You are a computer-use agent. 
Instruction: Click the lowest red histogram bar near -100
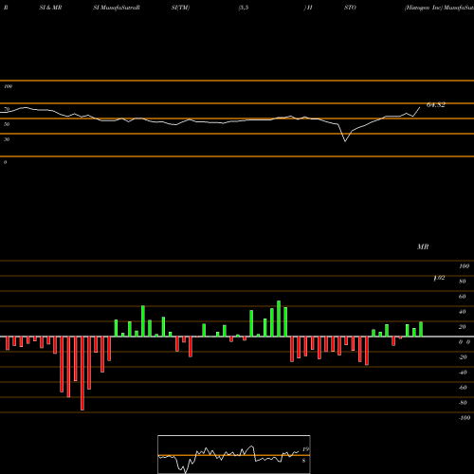[x=82, y=374]
